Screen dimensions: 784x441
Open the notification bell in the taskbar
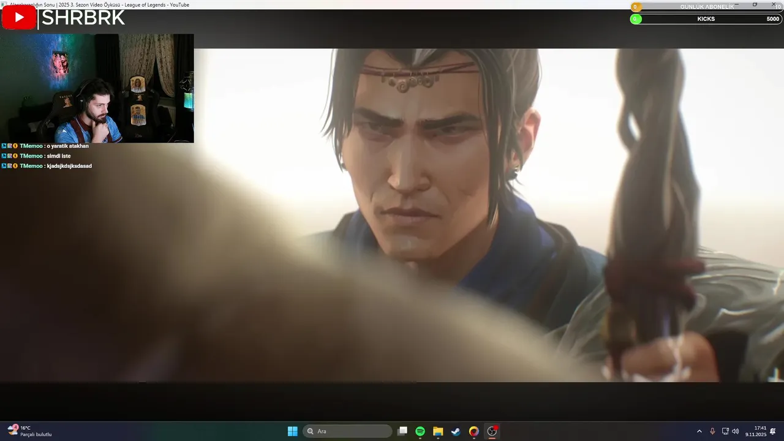click(773, 431)
